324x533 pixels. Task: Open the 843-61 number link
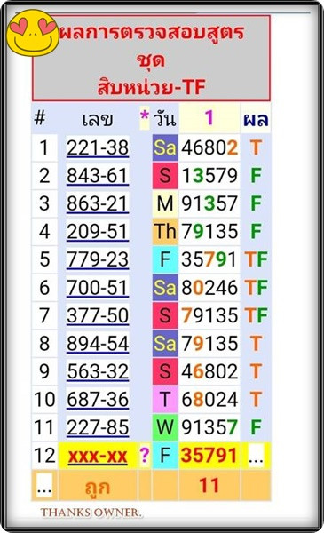pos(98,176)
